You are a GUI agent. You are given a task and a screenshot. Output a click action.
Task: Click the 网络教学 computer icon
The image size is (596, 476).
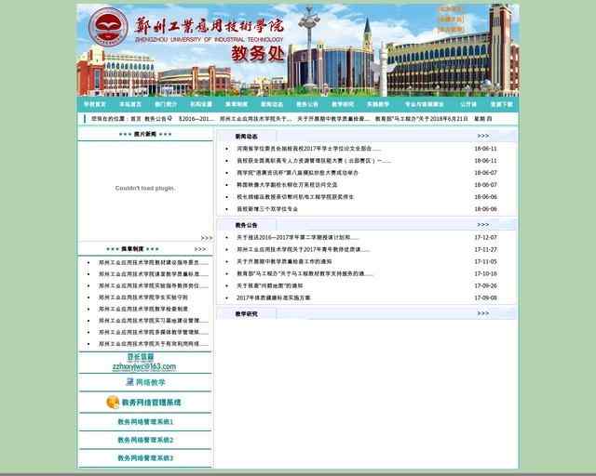click(130, 382)
